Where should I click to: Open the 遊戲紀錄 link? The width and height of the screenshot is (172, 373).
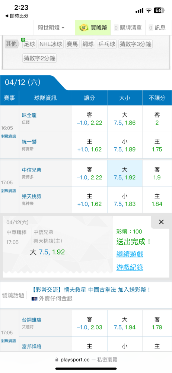(130, 267)
